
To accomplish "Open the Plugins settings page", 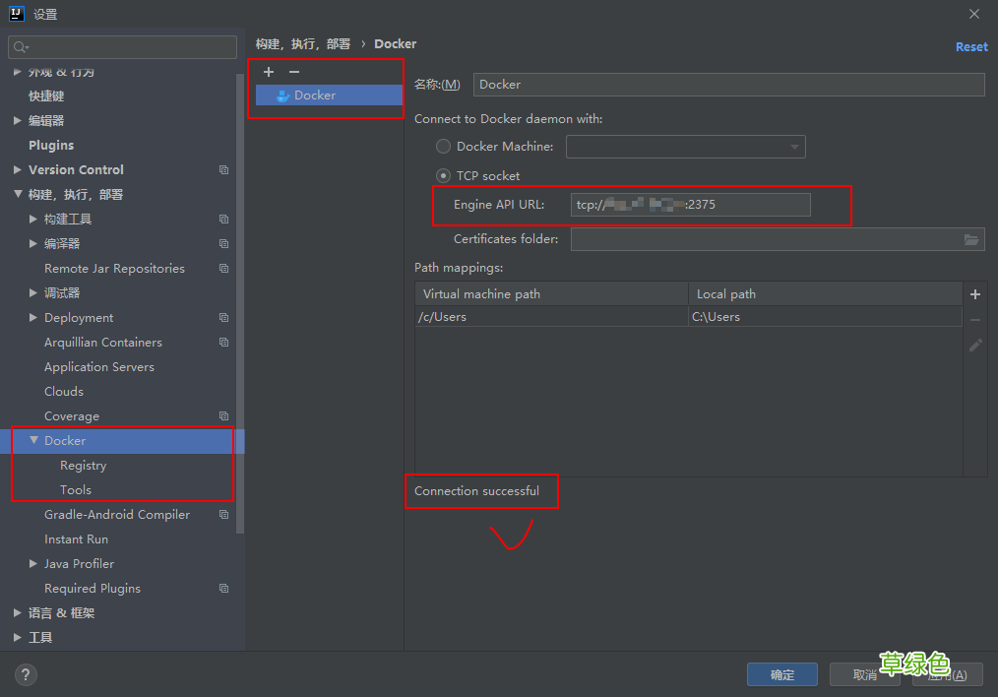I will [51, 146].
